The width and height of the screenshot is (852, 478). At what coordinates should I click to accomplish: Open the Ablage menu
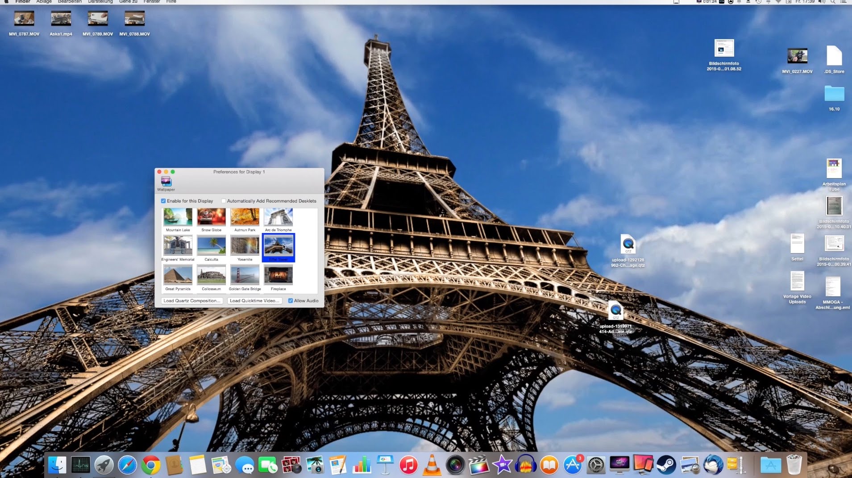click(x=44, y=2)
